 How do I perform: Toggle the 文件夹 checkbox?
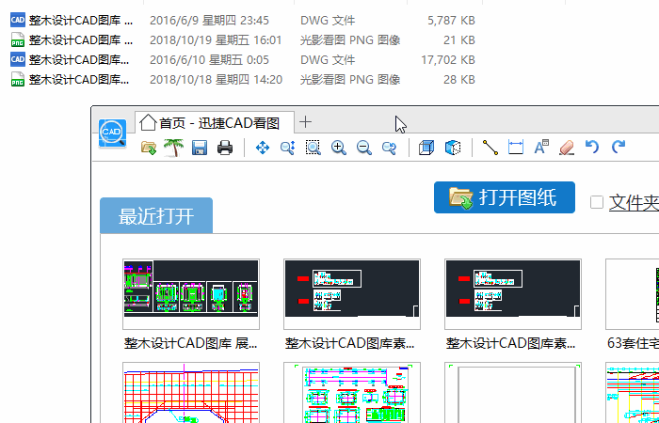pos(596,202)
